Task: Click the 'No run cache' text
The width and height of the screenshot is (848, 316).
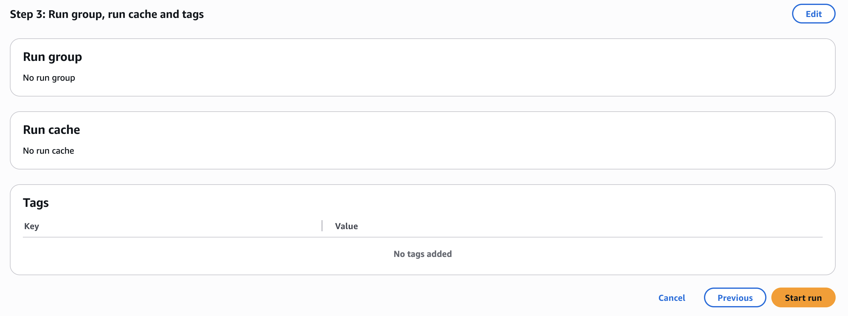Action: click(x=49, y=151)
